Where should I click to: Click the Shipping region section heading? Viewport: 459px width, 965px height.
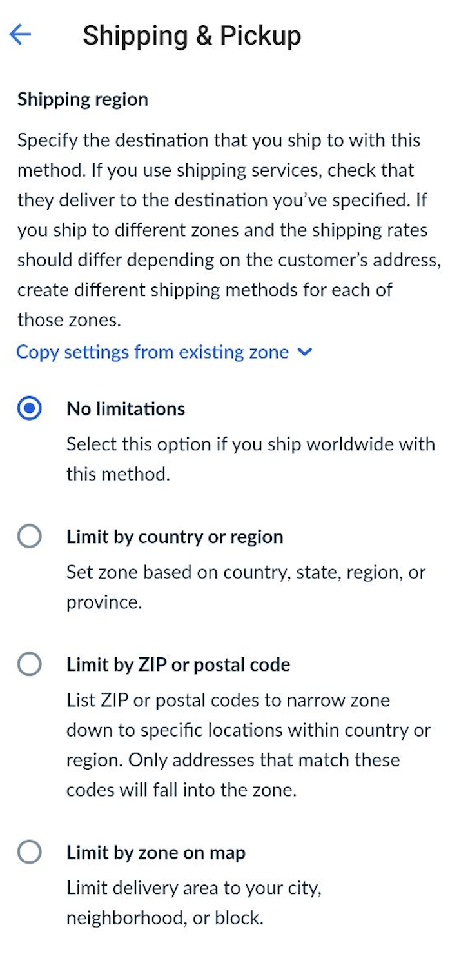coord(83,99)
